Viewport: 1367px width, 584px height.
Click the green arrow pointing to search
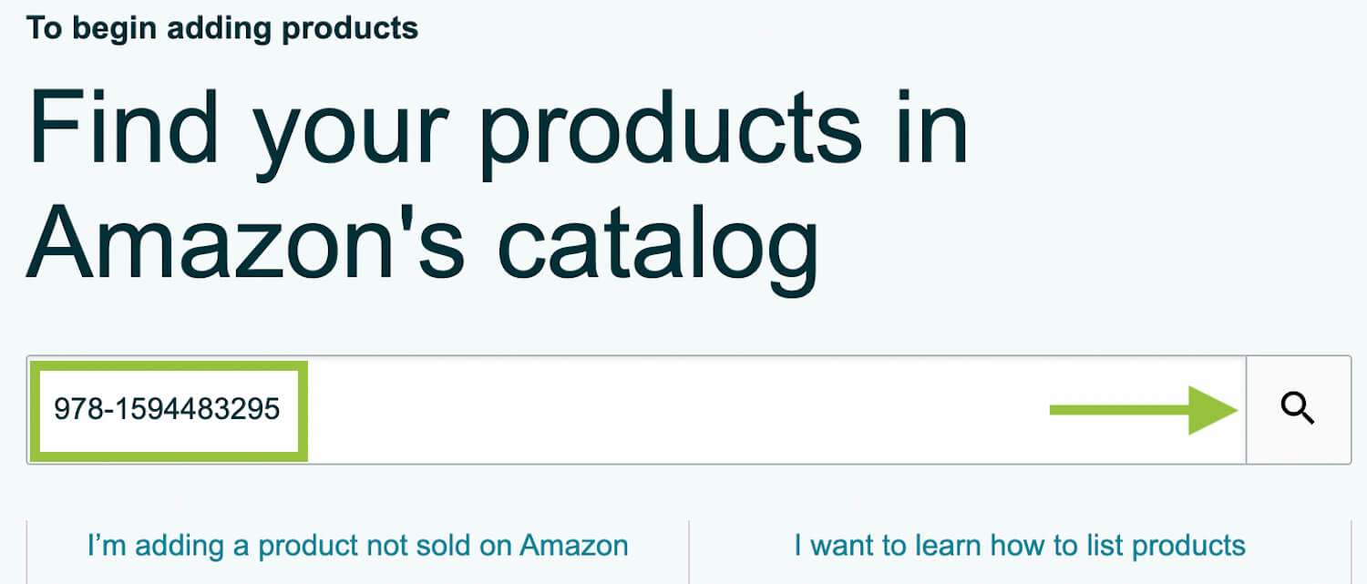point(1144,410)
